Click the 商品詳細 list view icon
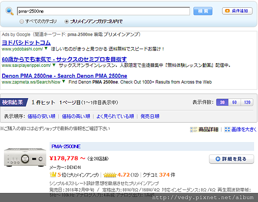This screenshot has width=258, height=202. [x=193, y=130]
